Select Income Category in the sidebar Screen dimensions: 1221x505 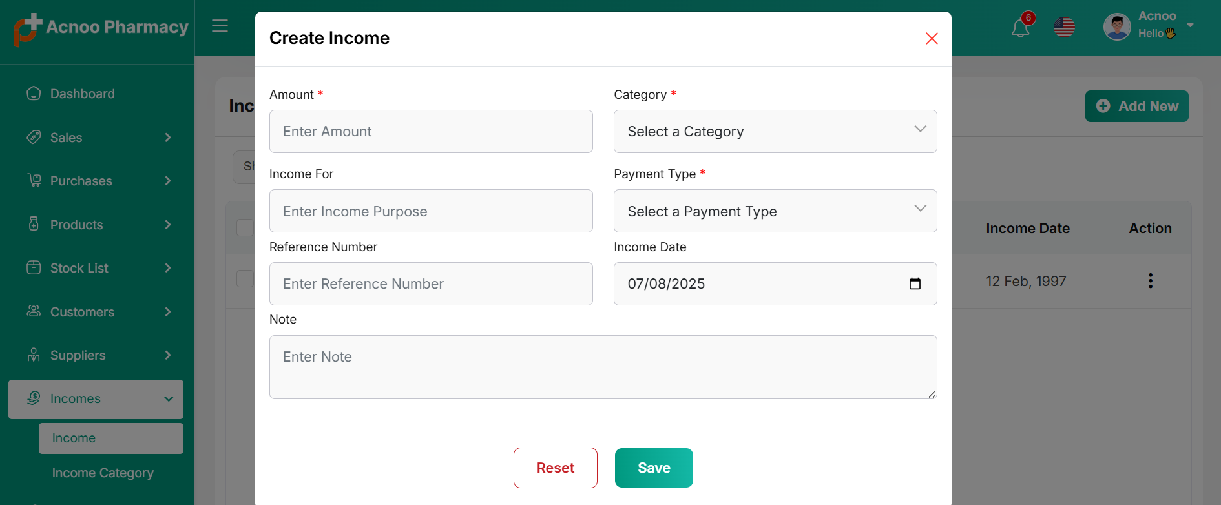[x=103, y=473]
